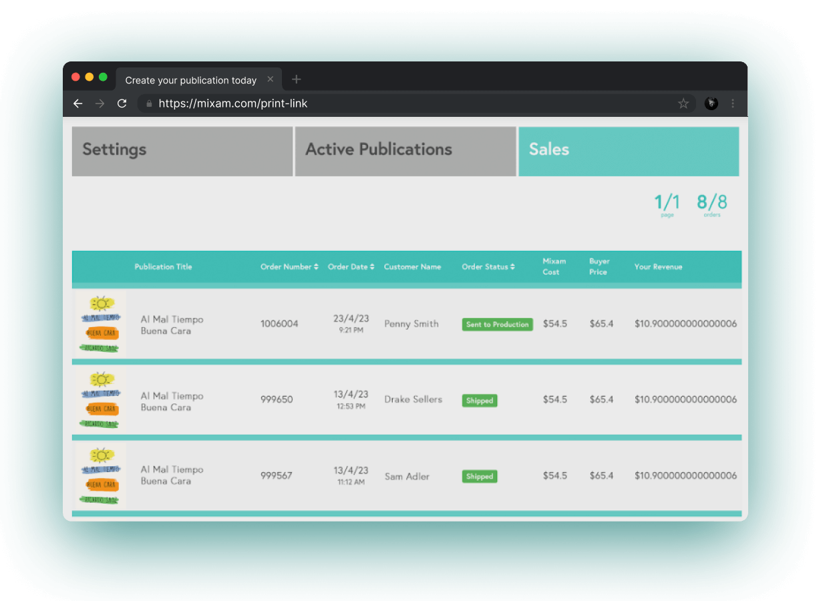Open cover thumbnail for order 1006004
This screenshot has height=601, width=827.
(x=100, y=324)
